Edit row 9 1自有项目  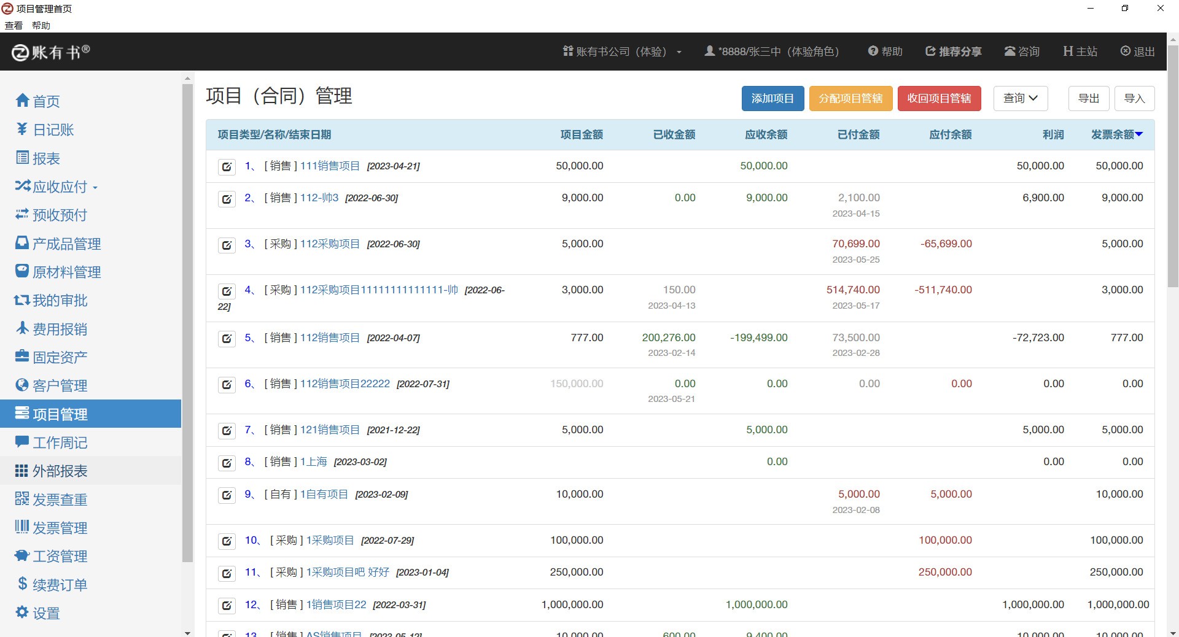tap(227, 495)
